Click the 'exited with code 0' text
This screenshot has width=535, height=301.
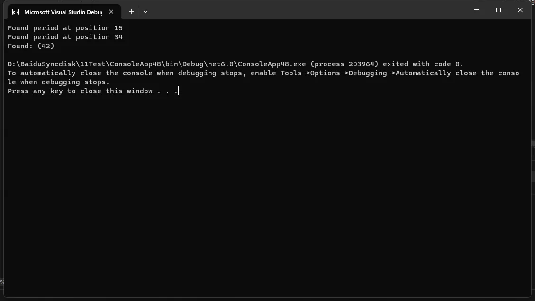423,64
